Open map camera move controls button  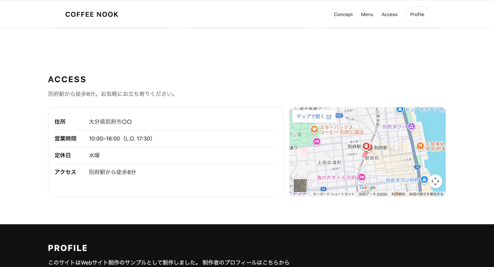435,181
